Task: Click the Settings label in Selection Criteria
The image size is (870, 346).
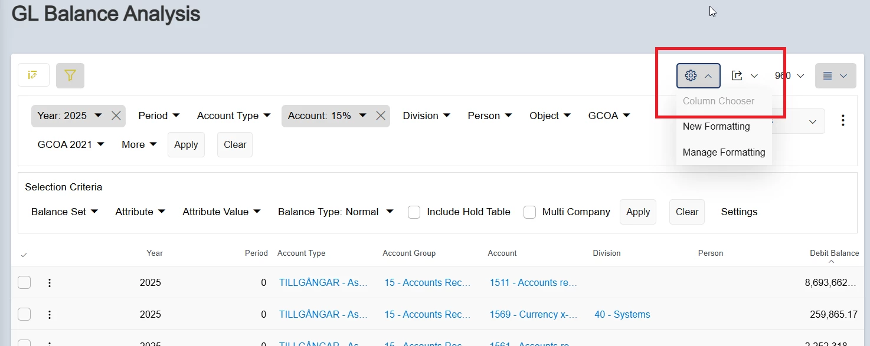Action: 739,212
